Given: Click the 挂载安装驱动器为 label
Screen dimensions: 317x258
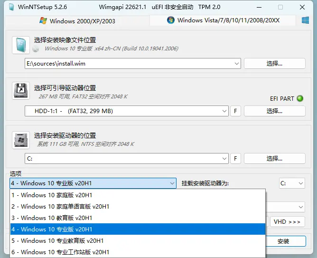Looking at the screenshot, I should coord(205,183).
